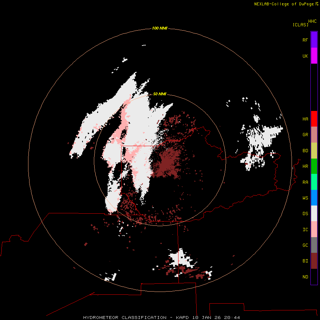Screen dimensions: 320x320
Task: Select the GR legend color block
Action: 314,135
